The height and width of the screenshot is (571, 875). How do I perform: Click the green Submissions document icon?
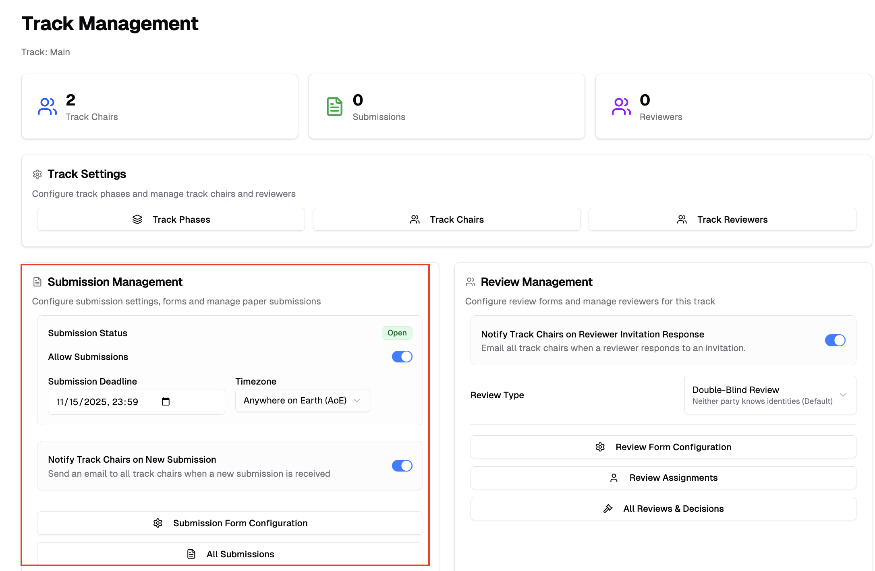334,107
